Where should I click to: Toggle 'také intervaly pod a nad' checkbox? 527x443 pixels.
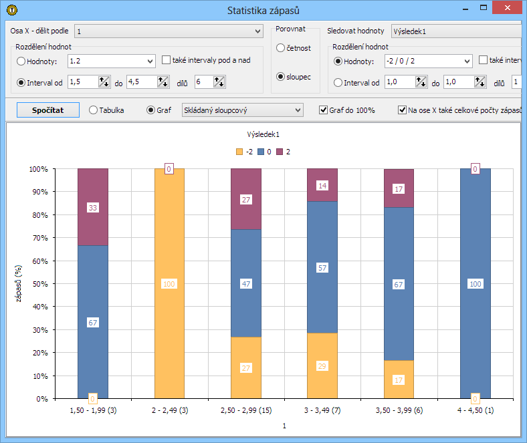(x=166, y=60)
